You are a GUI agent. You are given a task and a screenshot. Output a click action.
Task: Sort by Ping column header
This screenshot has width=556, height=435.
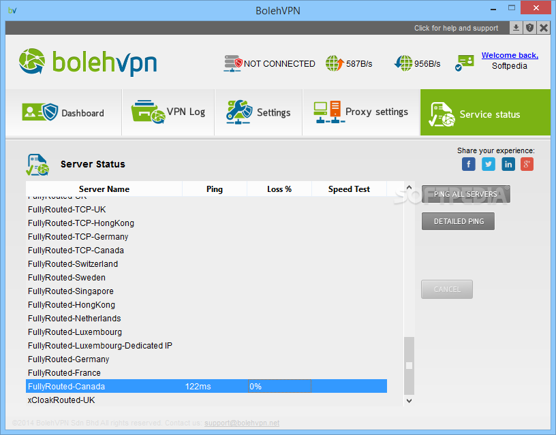point(215,189)
